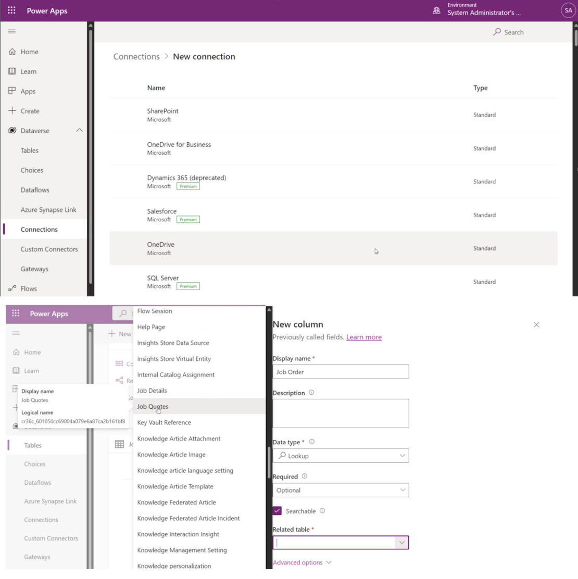This screenshot has width=578, height=579.
Task: Open the Required Optional dropdown
Action: (x=341, y=490)
